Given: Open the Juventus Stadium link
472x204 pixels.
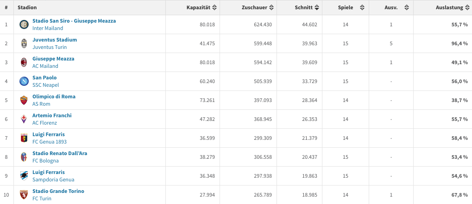Looking at the screenshot, I should [55, 40].
